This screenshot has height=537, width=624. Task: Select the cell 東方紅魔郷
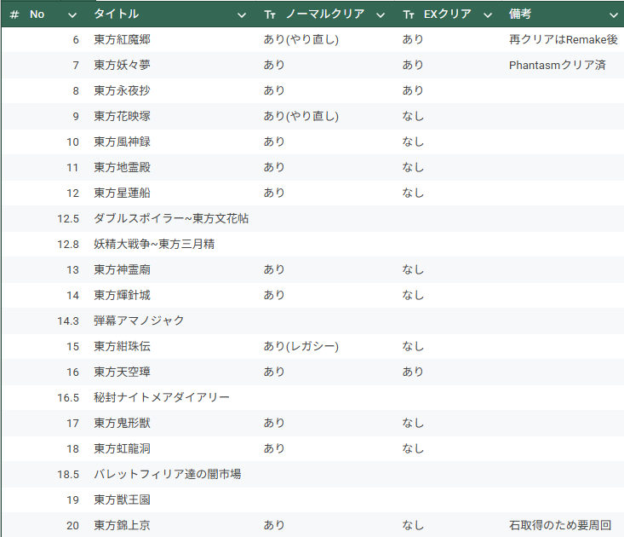(x=123, y=39)
